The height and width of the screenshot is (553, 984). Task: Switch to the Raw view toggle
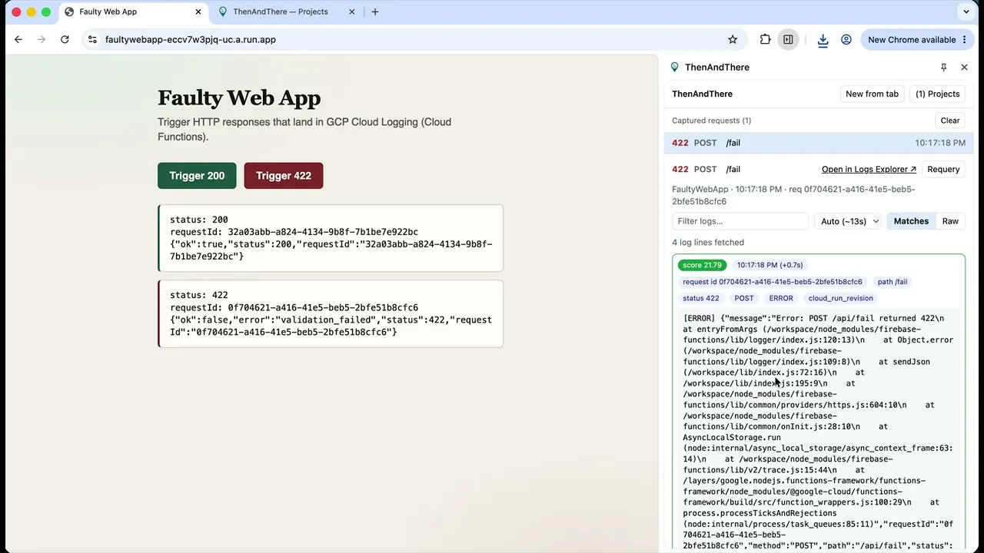951,221
